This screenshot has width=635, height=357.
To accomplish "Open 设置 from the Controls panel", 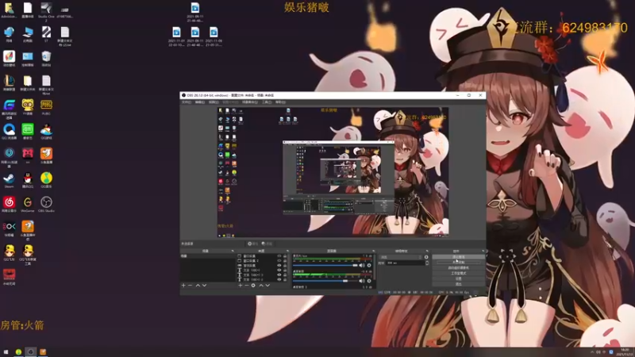I will coord(458,278).
